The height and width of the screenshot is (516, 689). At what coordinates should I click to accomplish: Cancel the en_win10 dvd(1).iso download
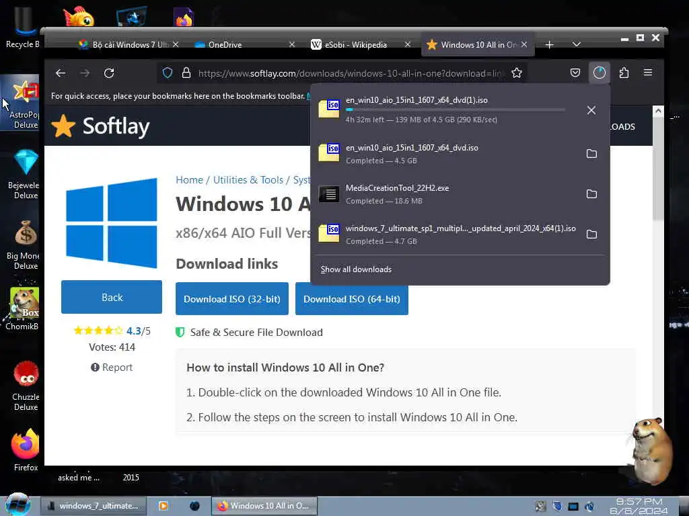591,110
